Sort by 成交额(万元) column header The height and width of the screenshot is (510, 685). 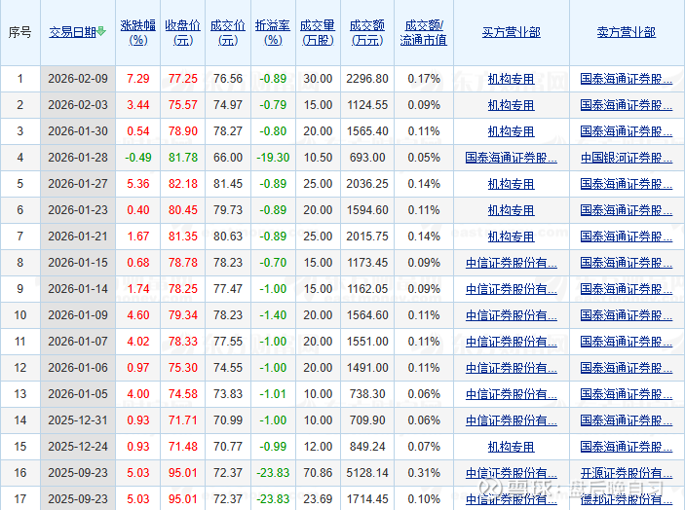pos(367,33)
